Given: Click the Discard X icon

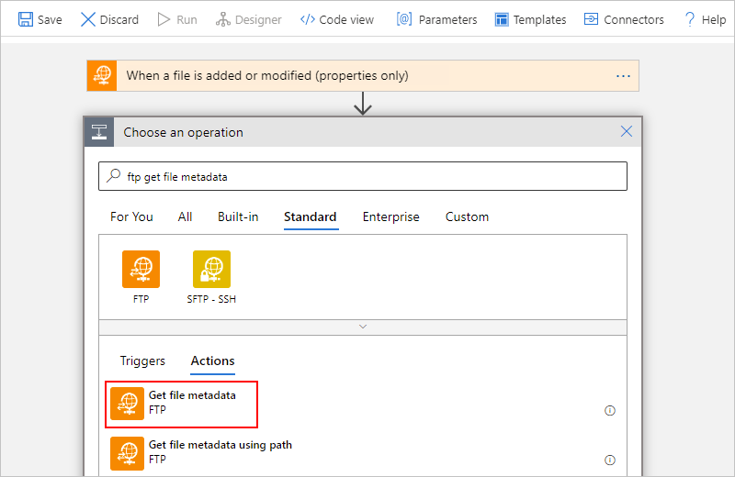Looking at the screenshot, I should 87,19.
